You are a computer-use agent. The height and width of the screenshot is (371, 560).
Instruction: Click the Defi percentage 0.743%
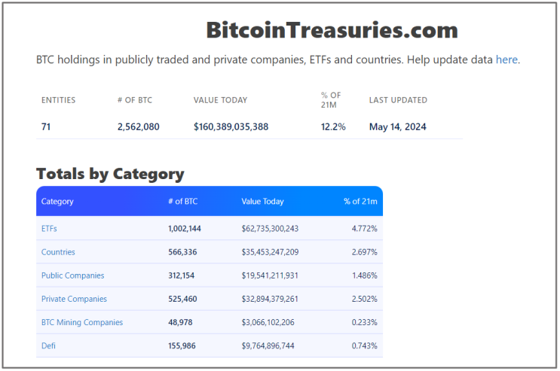[364, 345]
